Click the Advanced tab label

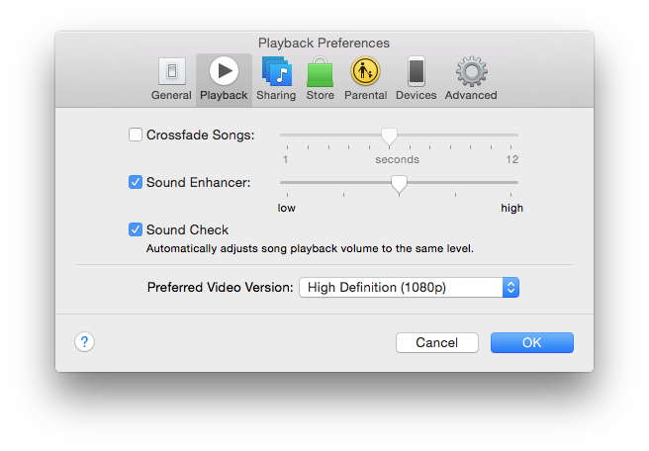coord(471,96)
